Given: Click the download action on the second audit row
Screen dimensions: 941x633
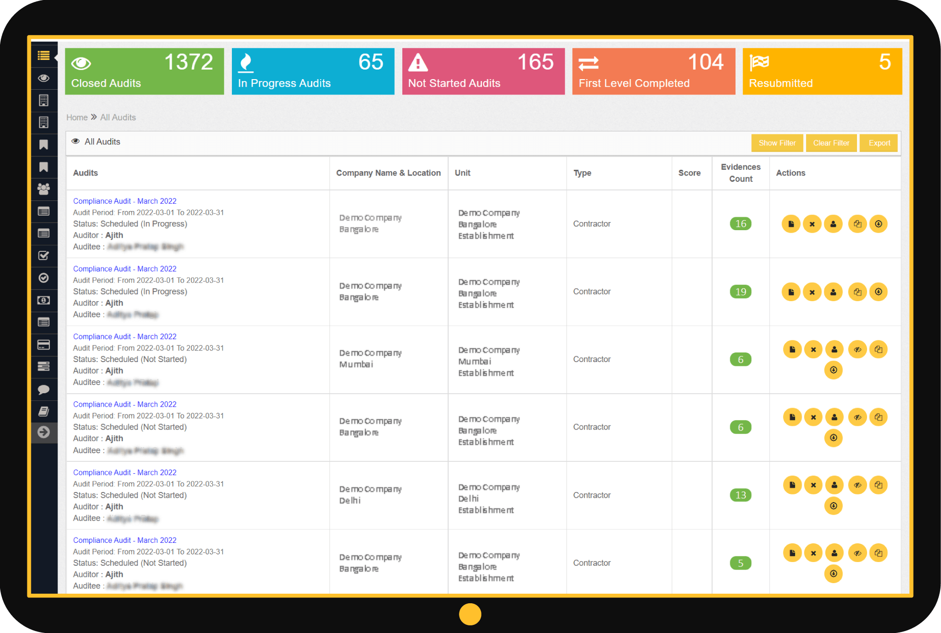Looking at the screenshot, I should pyautogui.click(x=879, y=292).
